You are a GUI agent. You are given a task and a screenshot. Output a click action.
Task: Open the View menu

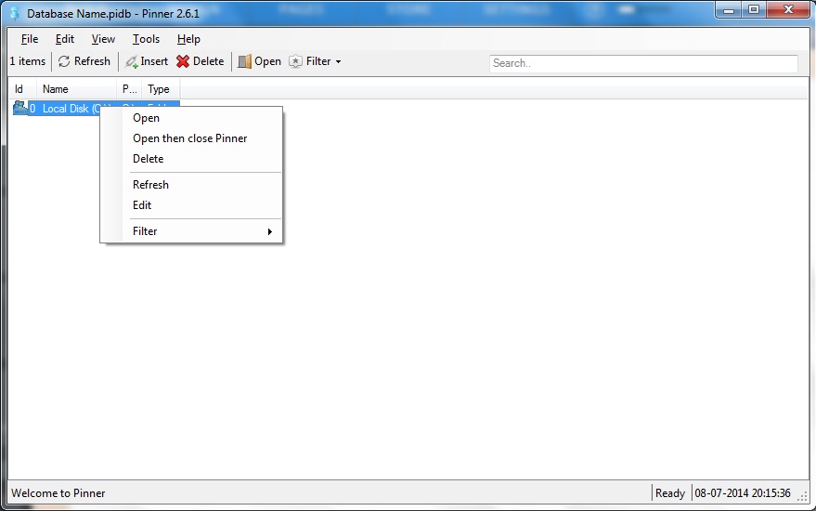[x=103, y=39]
